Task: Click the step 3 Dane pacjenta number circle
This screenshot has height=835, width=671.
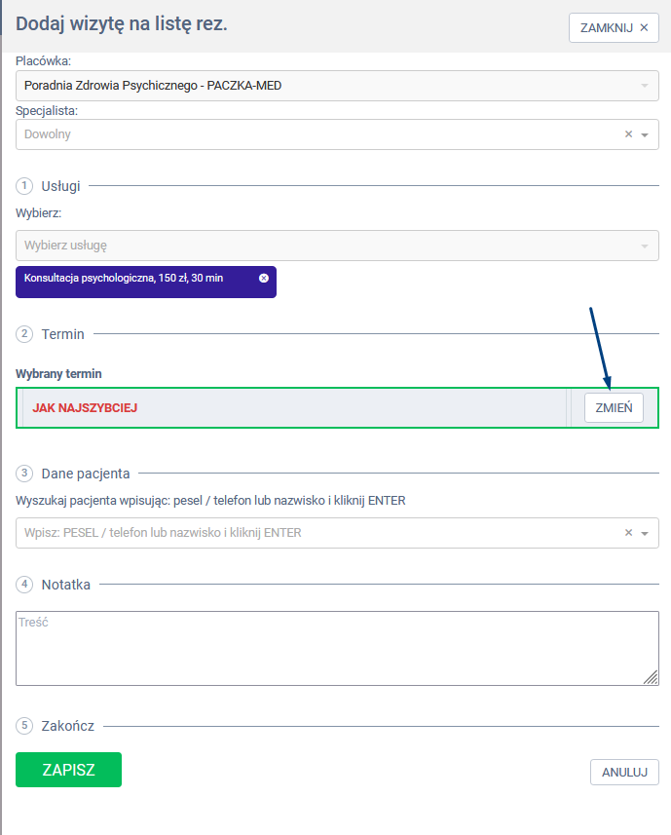Action: pos(24,474)
